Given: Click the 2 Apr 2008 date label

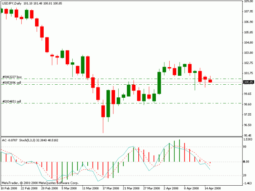Looking at the screenshot, I should [x=171, y=188].
